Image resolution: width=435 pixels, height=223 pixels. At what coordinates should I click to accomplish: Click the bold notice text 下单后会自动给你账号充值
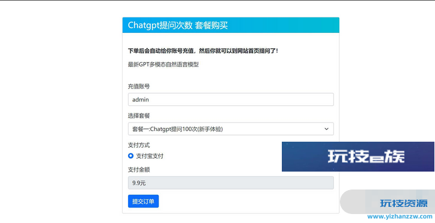[162, 51]
